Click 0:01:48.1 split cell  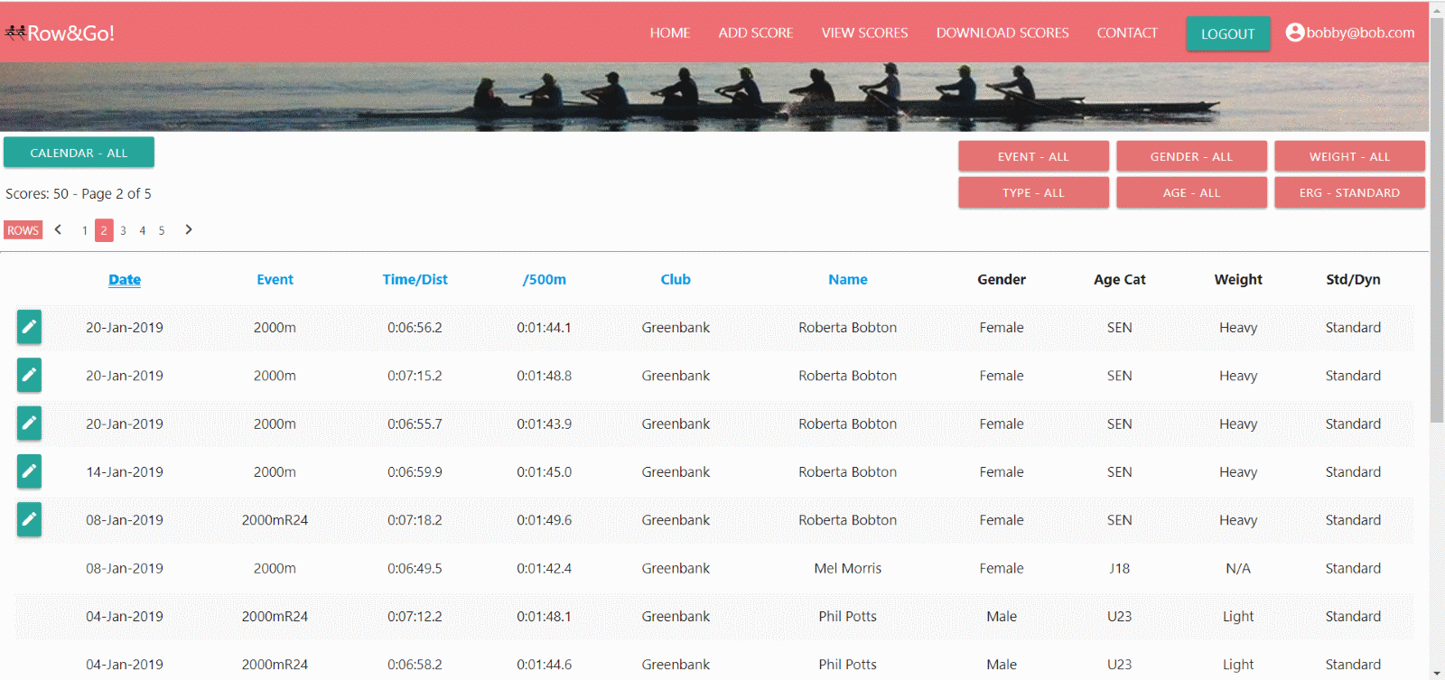pos(545,616)
